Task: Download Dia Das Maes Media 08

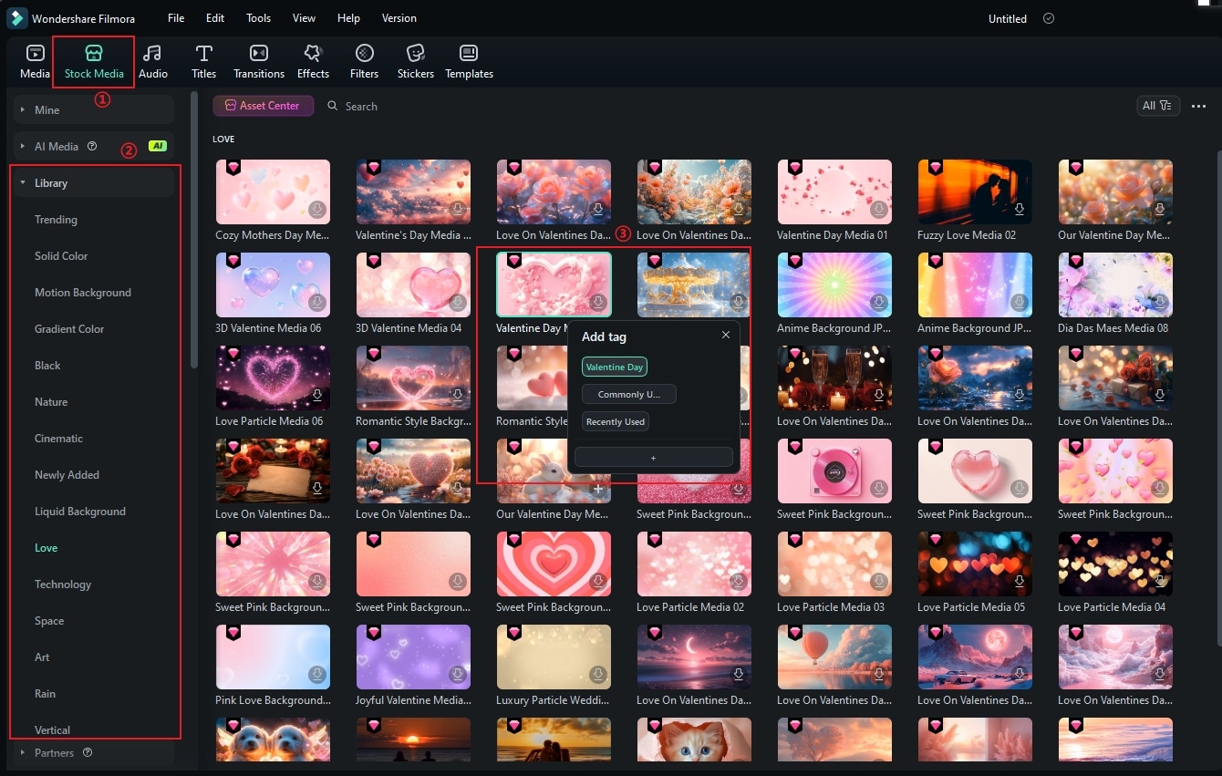Action: [x=1160, y=303]
